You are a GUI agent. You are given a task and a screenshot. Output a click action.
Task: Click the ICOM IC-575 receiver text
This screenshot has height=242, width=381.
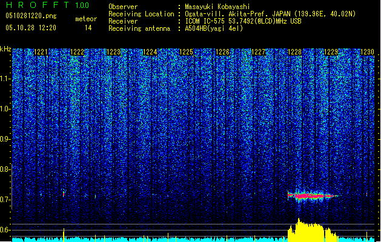[x=243, y=21]
